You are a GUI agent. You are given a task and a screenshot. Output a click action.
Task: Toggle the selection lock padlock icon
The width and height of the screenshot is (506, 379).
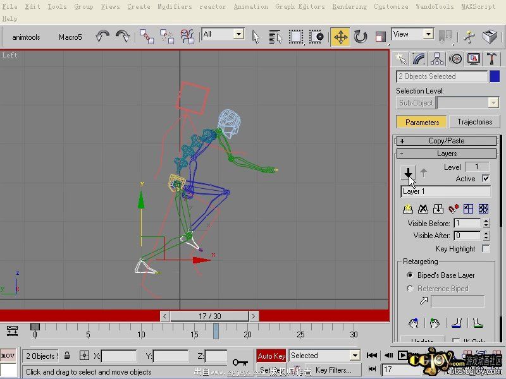[67, 356]
